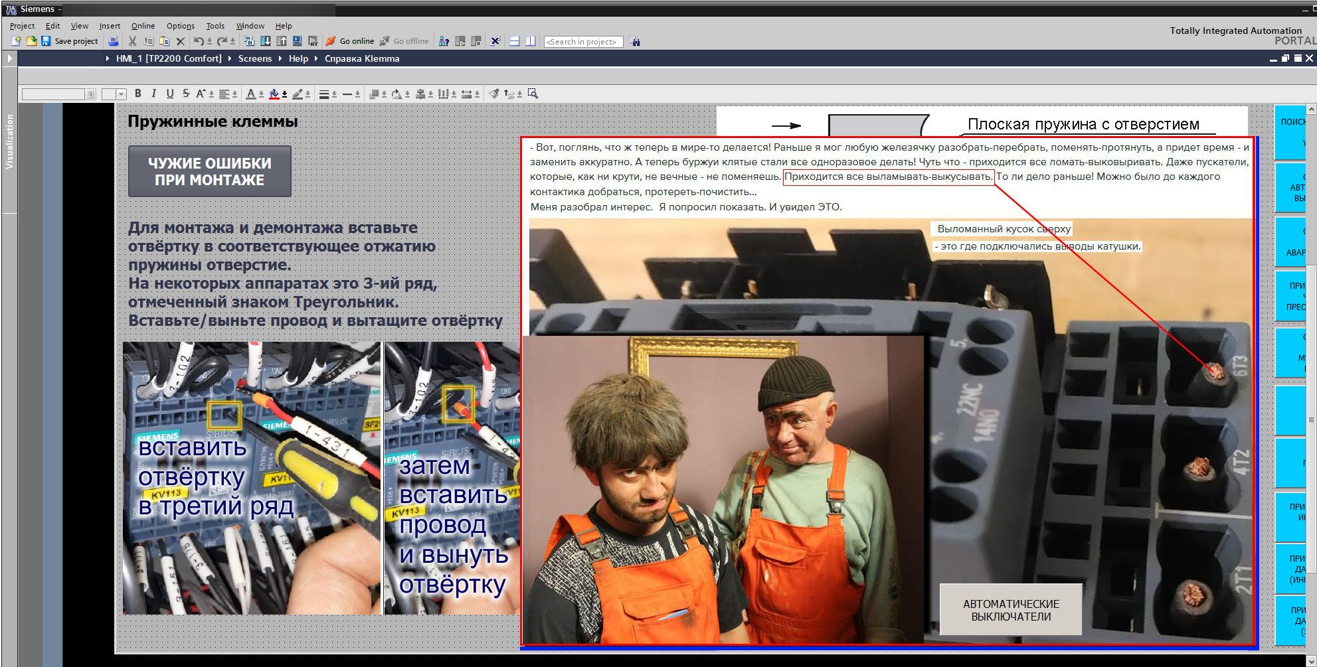Screen dimensions: 1317x667
Task: Click the increase font size icon
Action: coord(201,94)
